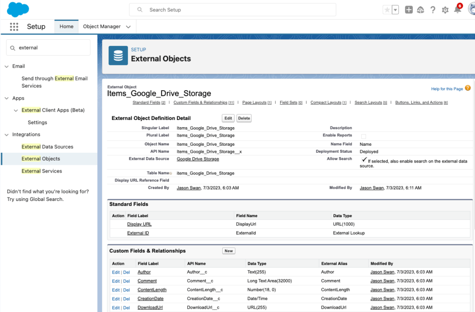Toggle the Enable Reports checkbox

pos(363,136)
